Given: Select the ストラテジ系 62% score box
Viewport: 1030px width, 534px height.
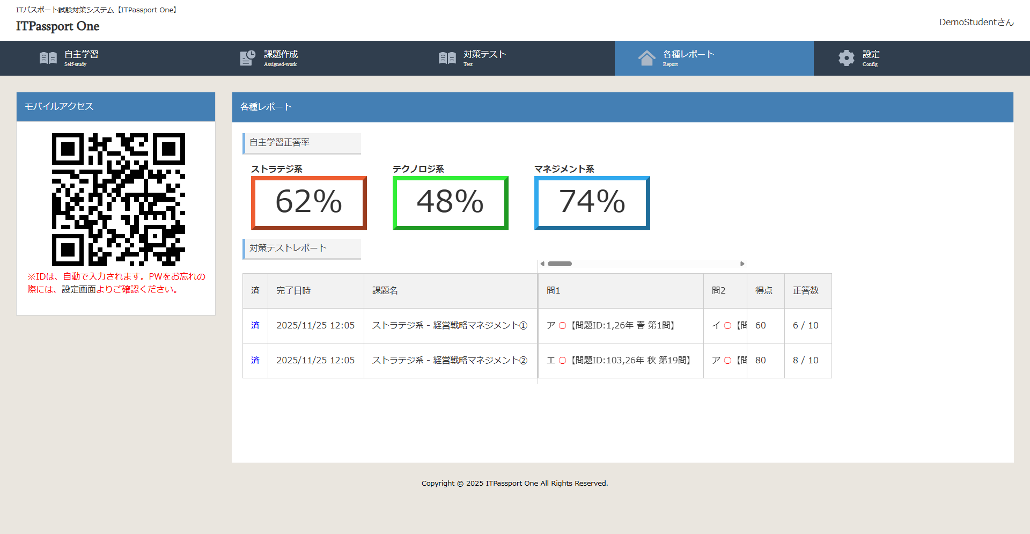Looking at the screenshot, I should point(309,203).
